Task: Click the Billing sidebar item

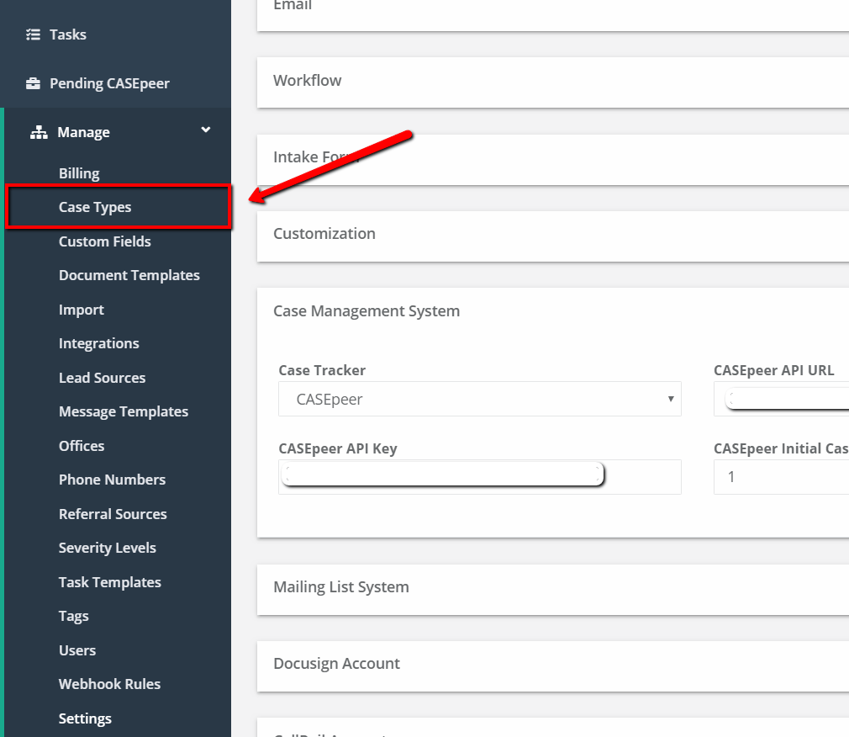Action: (x=79, y=173)
